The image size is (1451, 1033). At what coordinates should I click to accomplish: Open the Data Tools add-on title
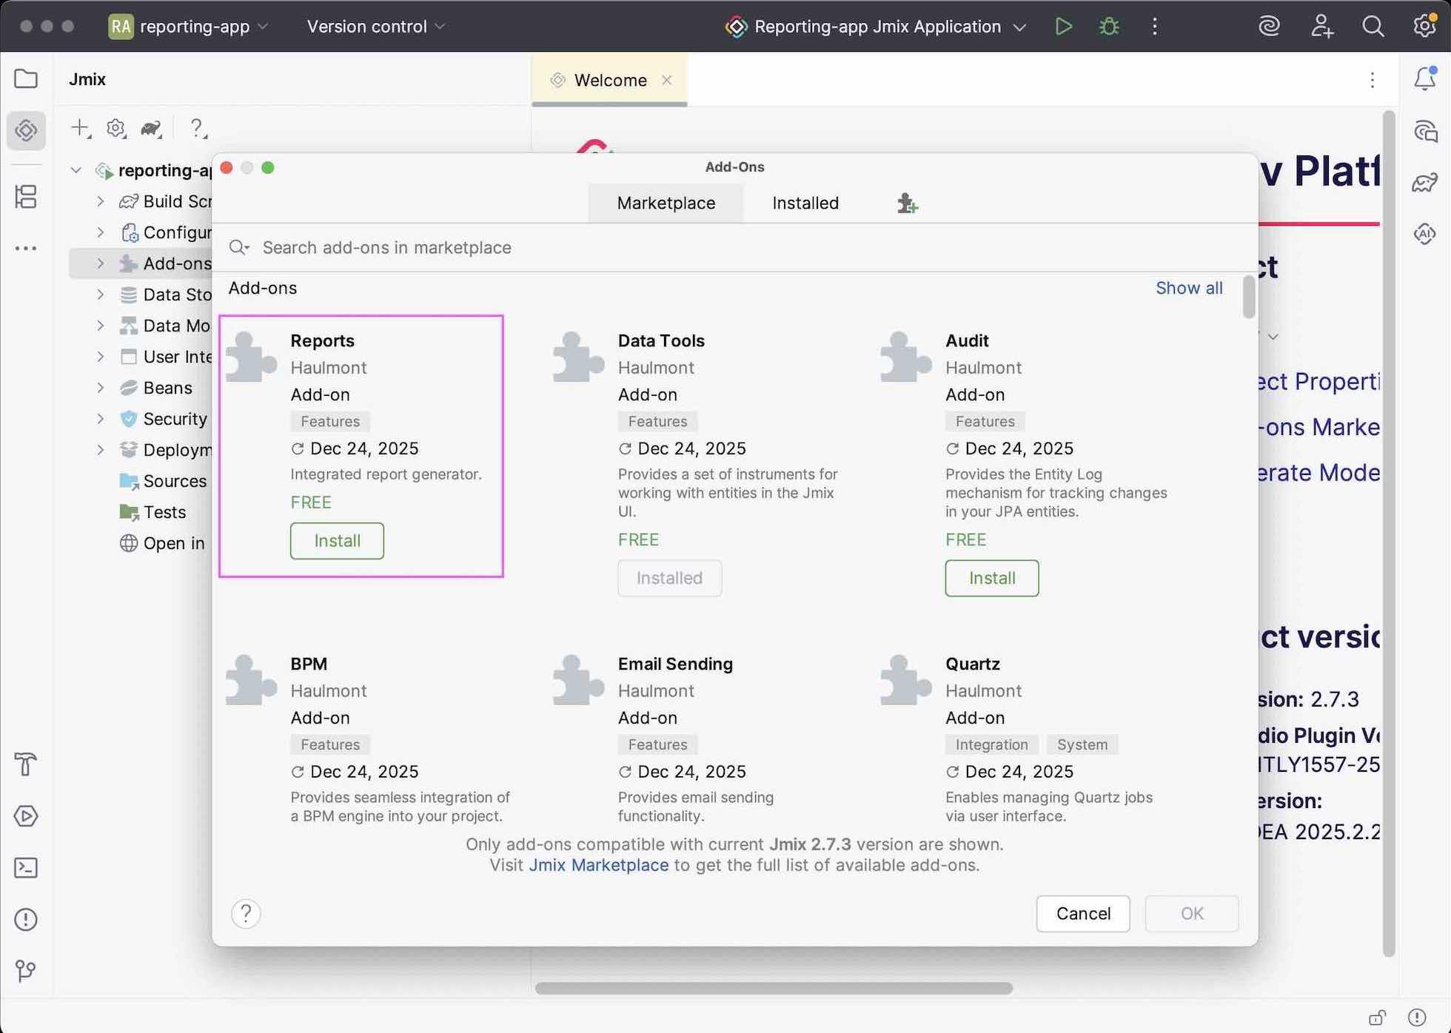[661, 340]
